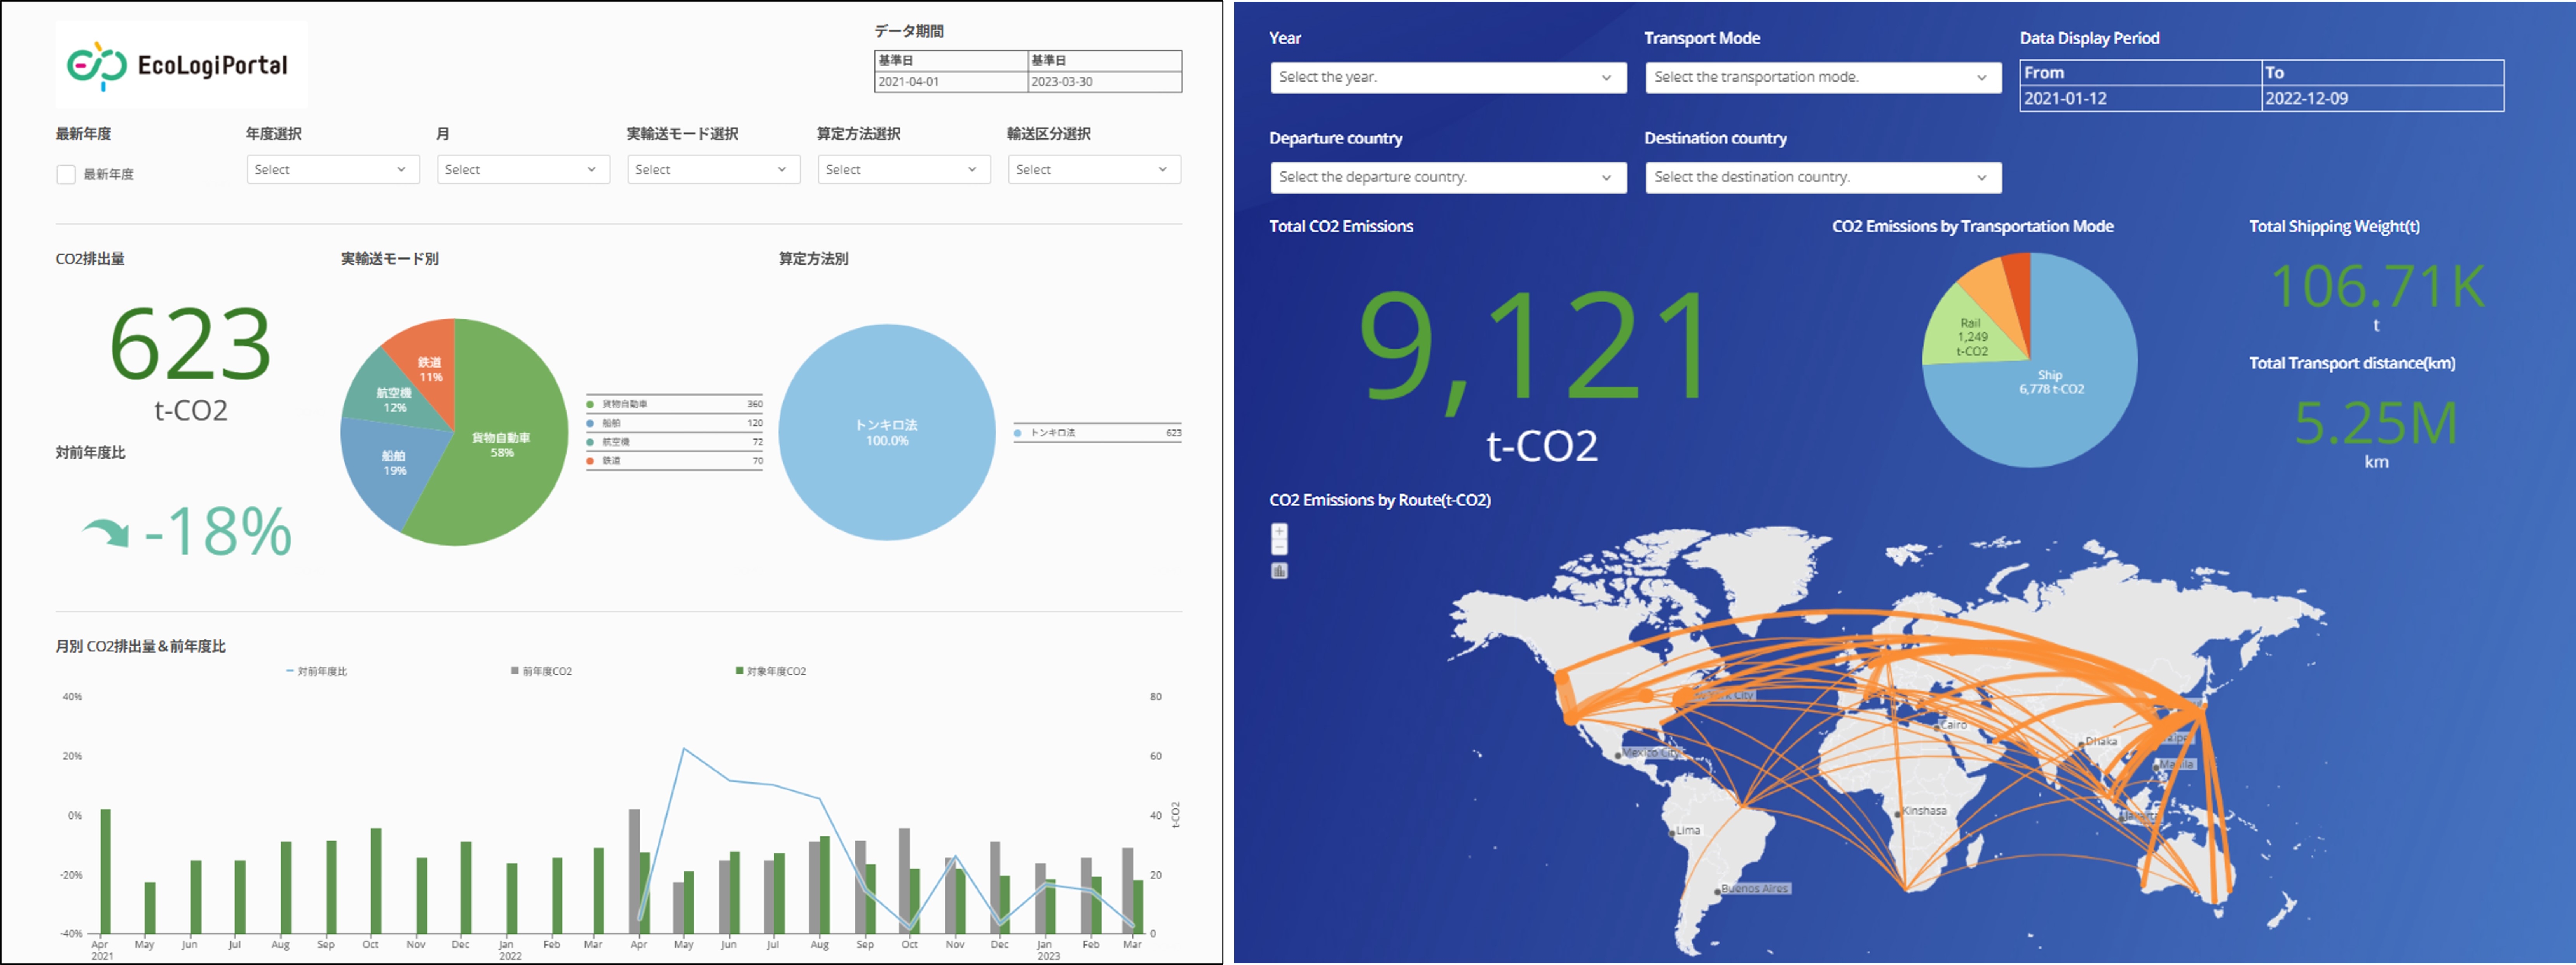Click the map zoom in plus button
This screenshot has width=2576, height=965.
(x=1279, y=531)
